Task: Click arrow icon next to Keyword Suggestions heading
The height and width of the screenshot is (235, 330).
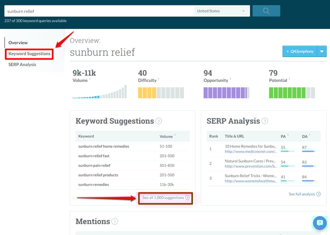Action: click(158, 121)
